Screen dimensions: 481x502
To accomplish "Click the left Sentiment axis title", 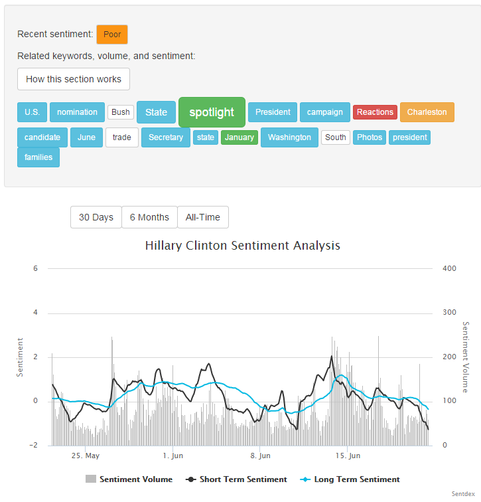I will pos(20,357).
